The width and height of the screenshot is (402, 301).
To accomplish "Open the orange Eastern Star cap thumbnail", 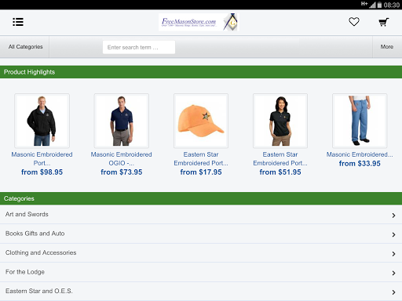I will pos(201,121).
